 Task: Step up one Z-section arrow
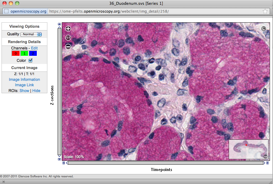(x=59, y=27)
